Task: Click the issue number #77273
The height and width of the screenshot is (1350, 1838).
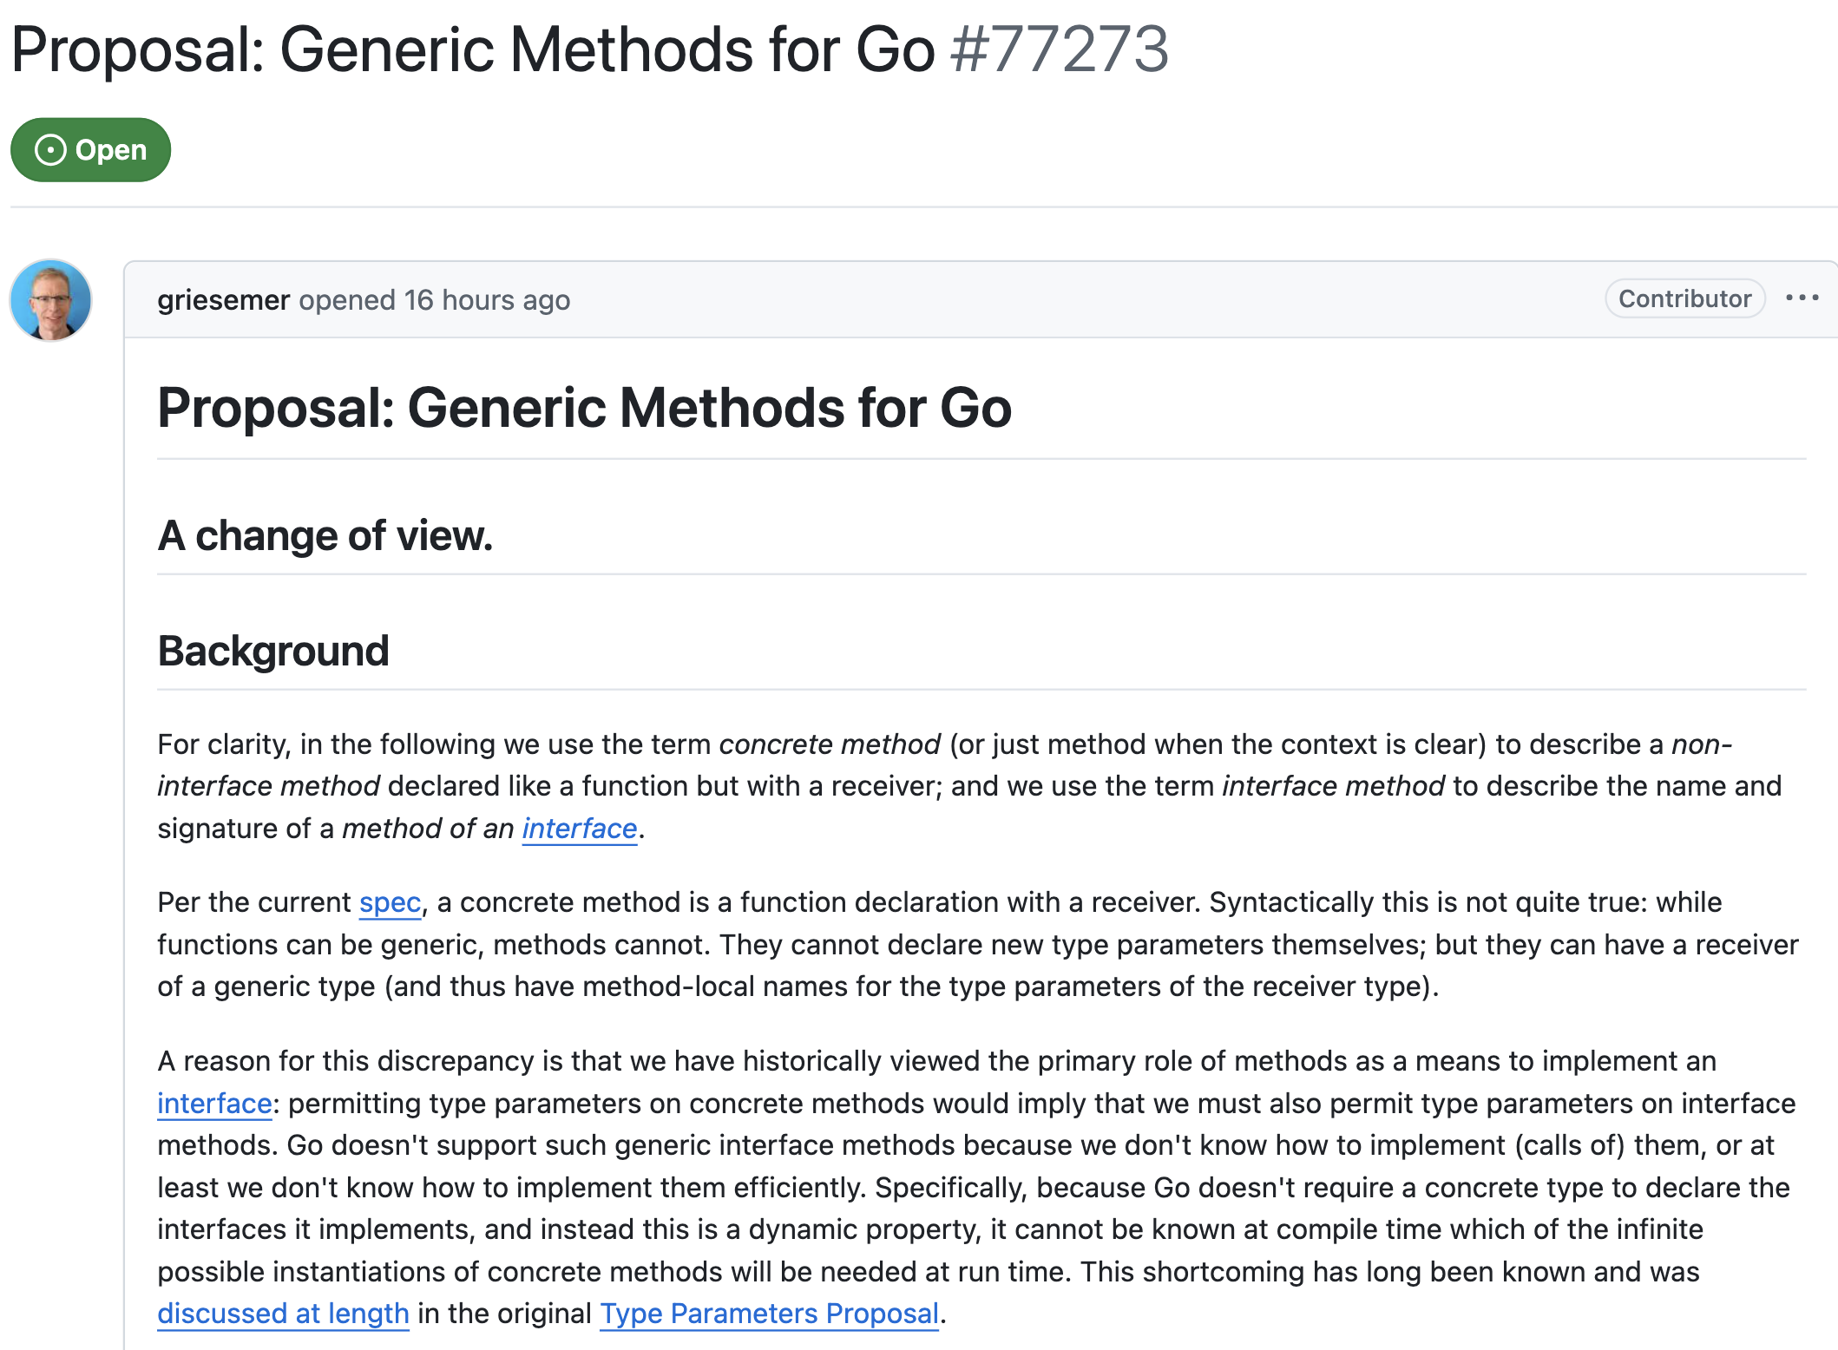Action: click(1060, 49)
